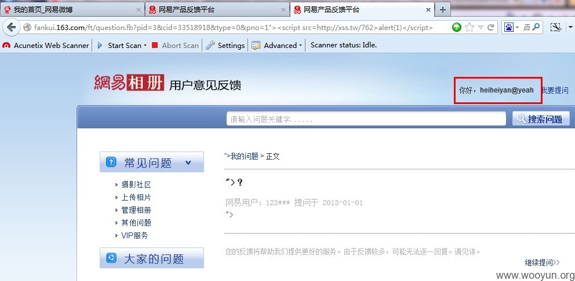Click the Baidu paw search engine icon

508,27
